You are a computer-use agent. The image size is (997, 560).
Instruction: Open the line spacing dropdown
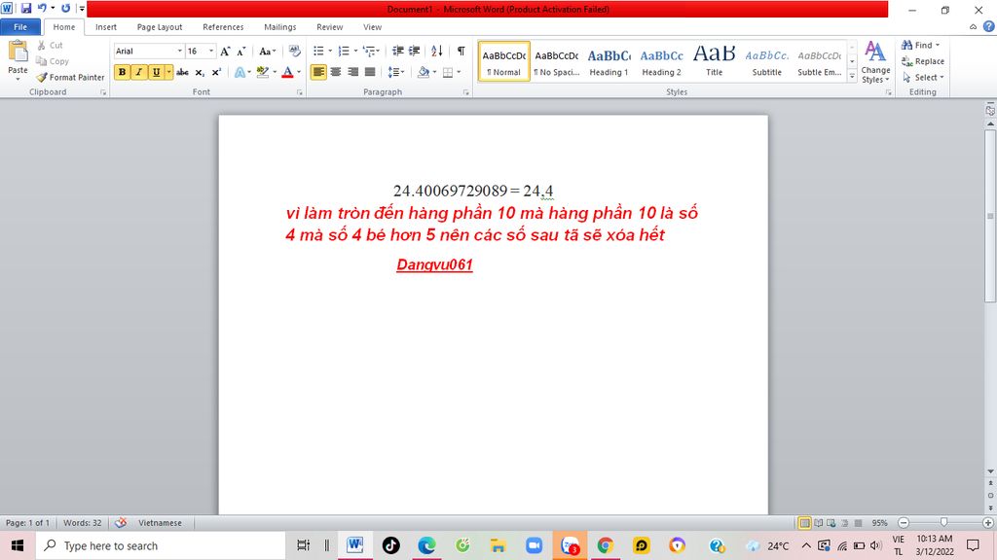point(396,72)
